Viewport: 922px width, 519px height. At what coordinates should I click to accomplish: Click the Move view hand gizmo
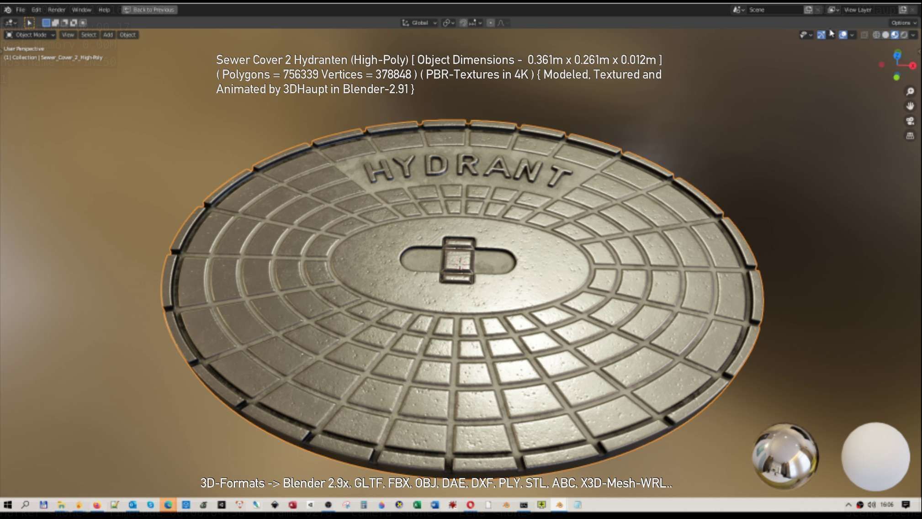[910, 106]
